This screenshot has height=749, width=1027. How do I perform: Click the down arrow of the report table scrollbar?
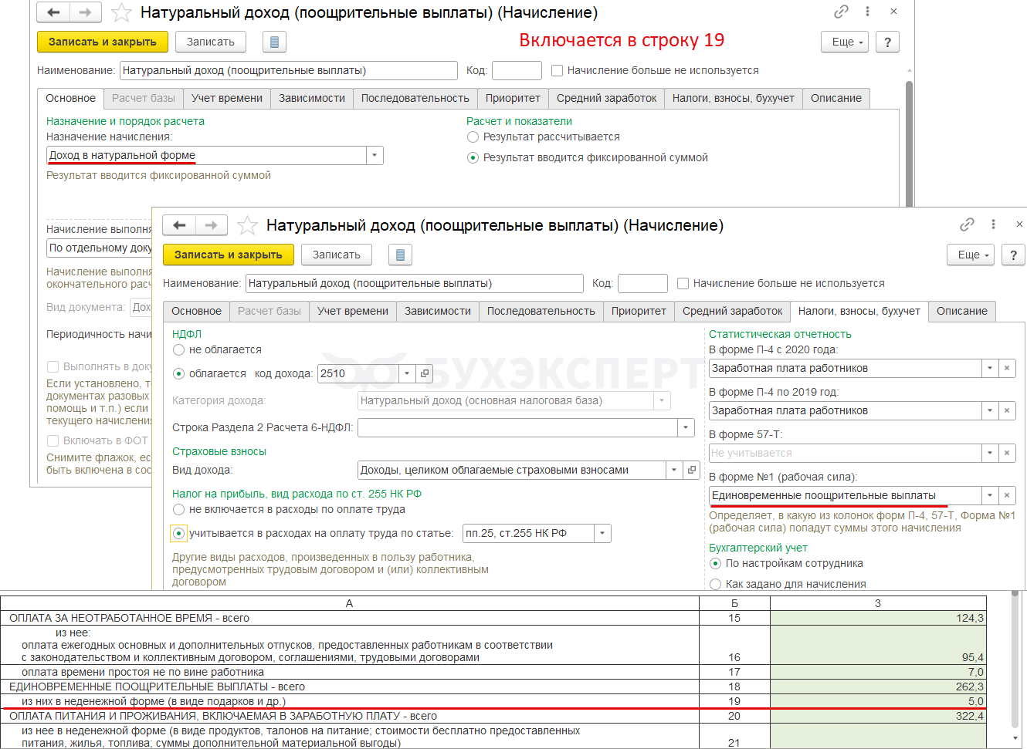[1015, 739]
